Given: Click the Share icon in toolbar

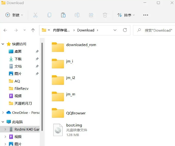Looking at the screenshot, I should [x=91, y=15].
